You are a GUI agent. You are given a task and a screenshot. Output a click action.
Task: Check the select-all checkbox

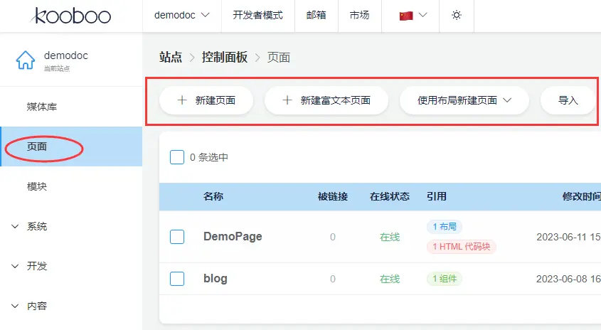(177, 157)
